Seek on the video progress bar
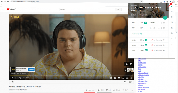Image resolution: width=178 pixels, height=93 pixels. [x=71, y=76]
